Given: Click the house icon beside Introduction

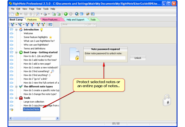Looking at the screenshot, I should (21, 29).
